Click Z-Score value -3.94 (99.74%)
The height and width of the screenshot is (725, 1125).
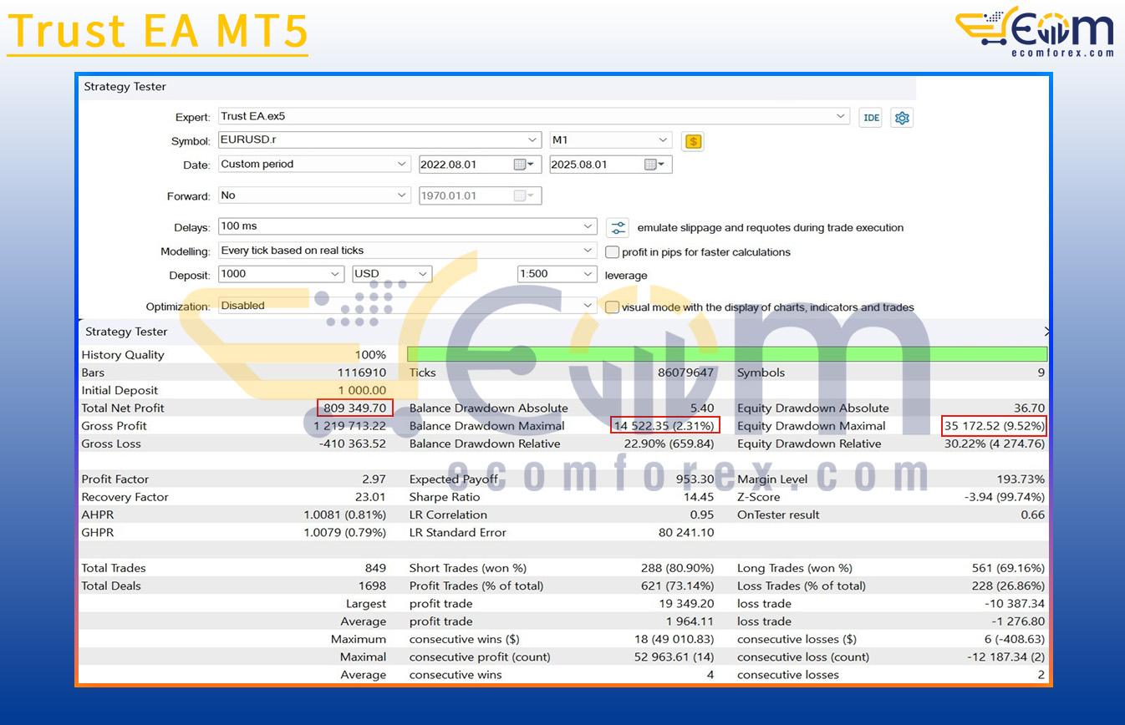1005,497
